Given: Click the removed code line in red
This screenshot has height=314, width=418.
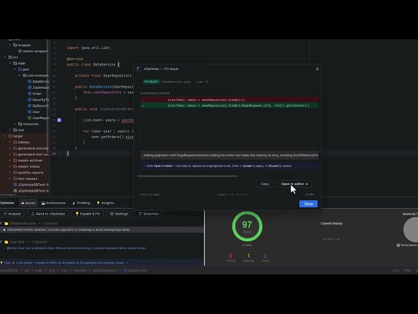Looking at the screenshot, I should 229,100.
